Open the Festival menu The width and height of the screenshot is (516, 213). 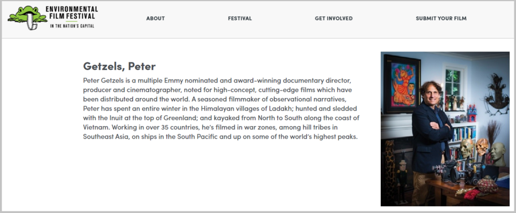pos(240,18)
